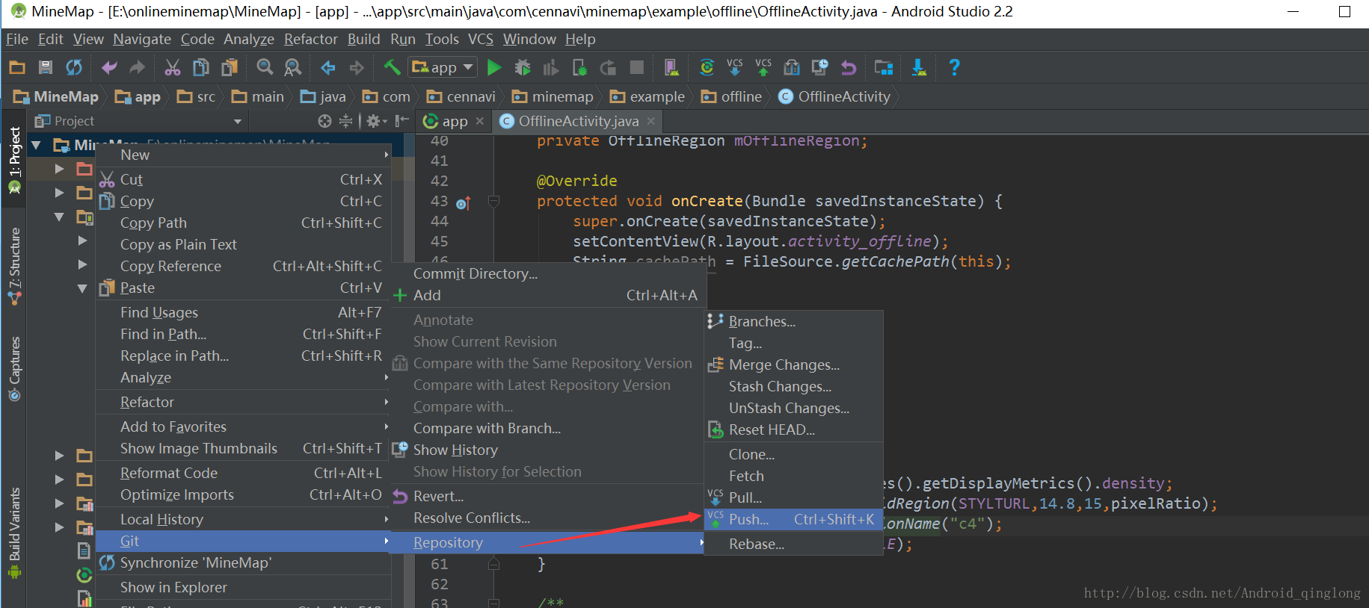Click the Replace toolbar icon
This screenshot has width=1369, height=608.
point(293,68)
